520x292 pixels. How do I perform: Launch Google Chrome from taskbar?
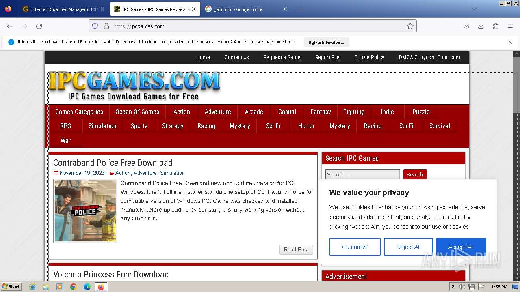click(74, 287)
